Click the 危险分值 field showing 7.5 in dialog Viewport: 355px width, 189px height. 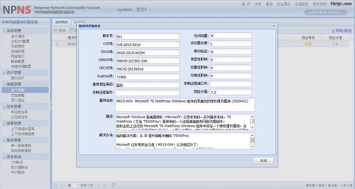click(231, 92)
